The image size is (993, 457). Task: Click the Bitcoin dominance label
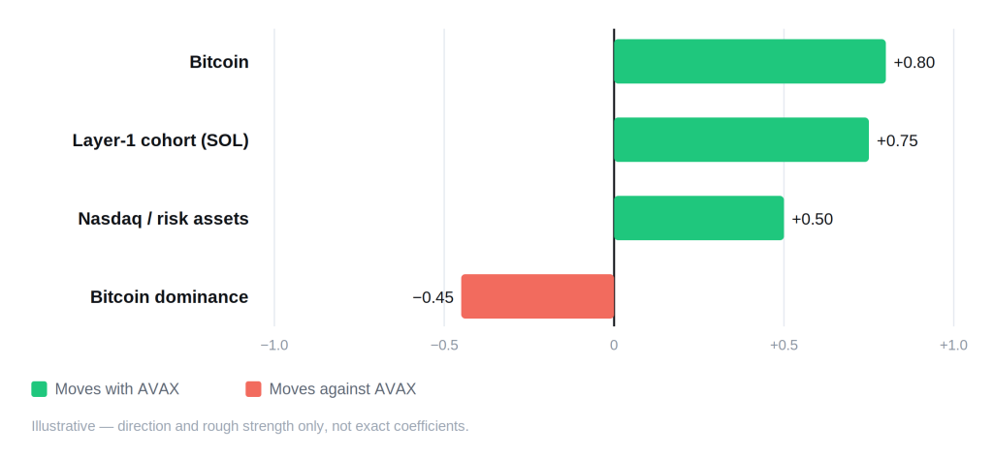pos(169,297)
